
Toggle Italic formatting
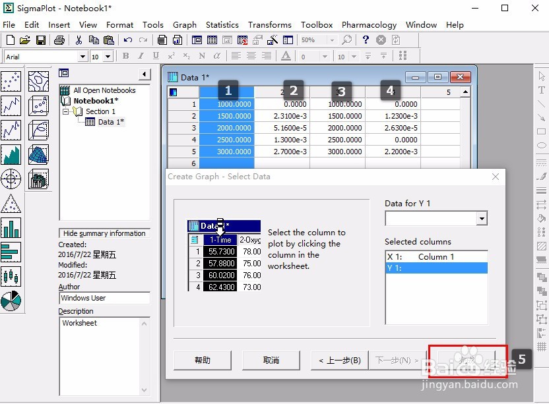(141, 56)
